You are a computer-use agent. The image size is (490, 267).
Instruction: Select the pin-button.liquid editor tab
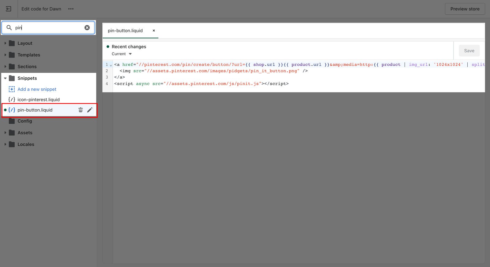coord(125,31)
